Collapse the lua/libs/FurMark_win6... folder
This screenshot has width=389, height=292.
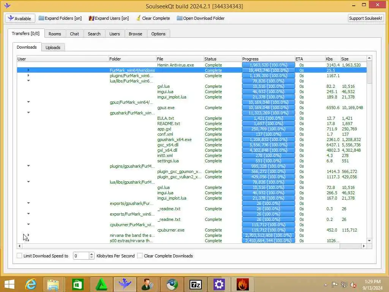pyautogui.click(x=28, y=81)
